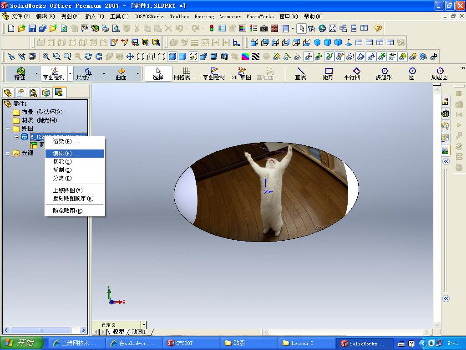Click the Pan move arrows icon

coord(130,57)
